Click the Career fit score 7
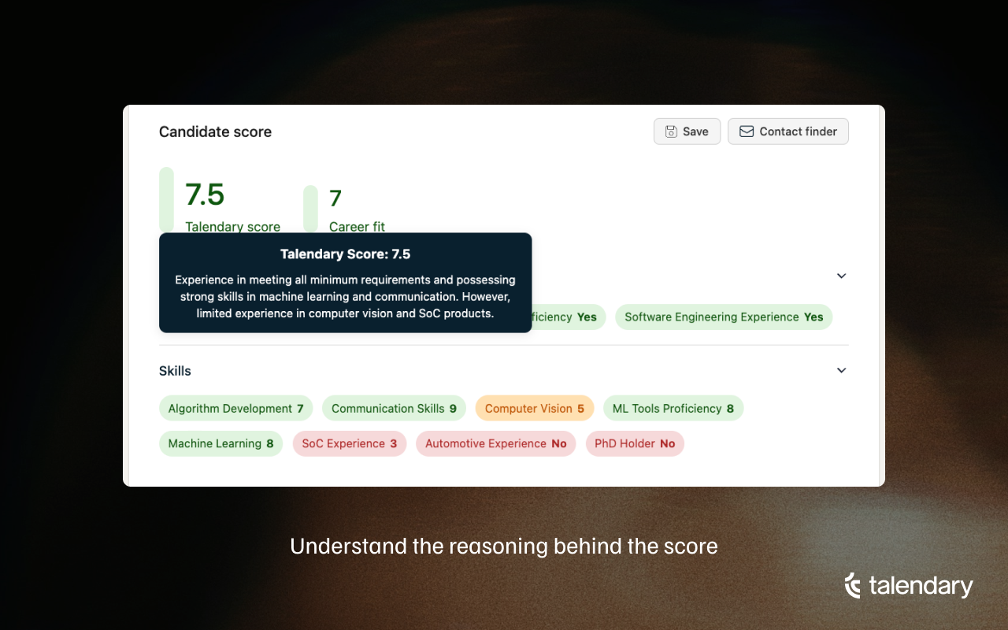Screen dimensions: 1008x630 335,198
